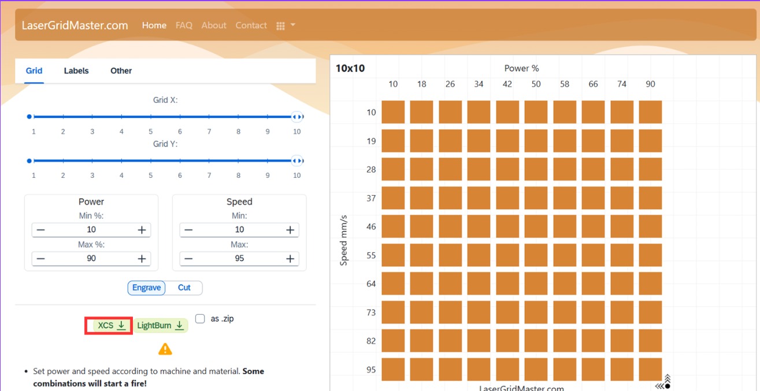Increase Power Max % with plus button
Image resolution: width=760 pixels, height=391 pixels.
pos(142,259)
